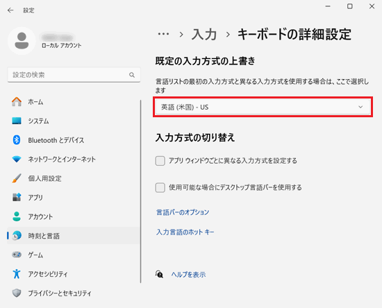Click the privacy shield icon

point(17,293)
